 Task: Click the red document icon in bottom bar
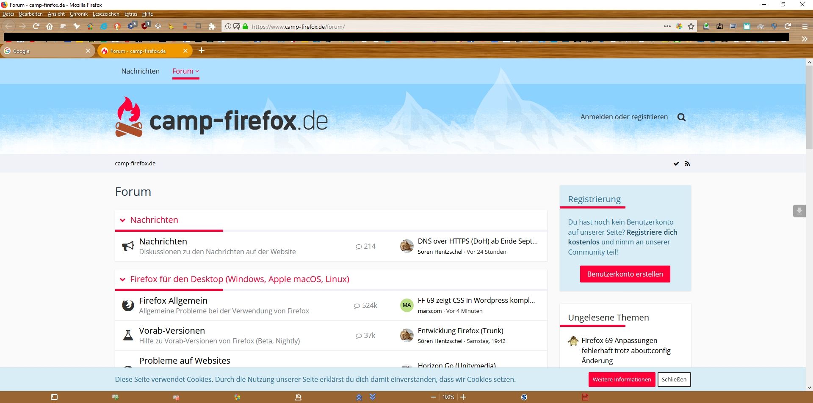(585, 397)
